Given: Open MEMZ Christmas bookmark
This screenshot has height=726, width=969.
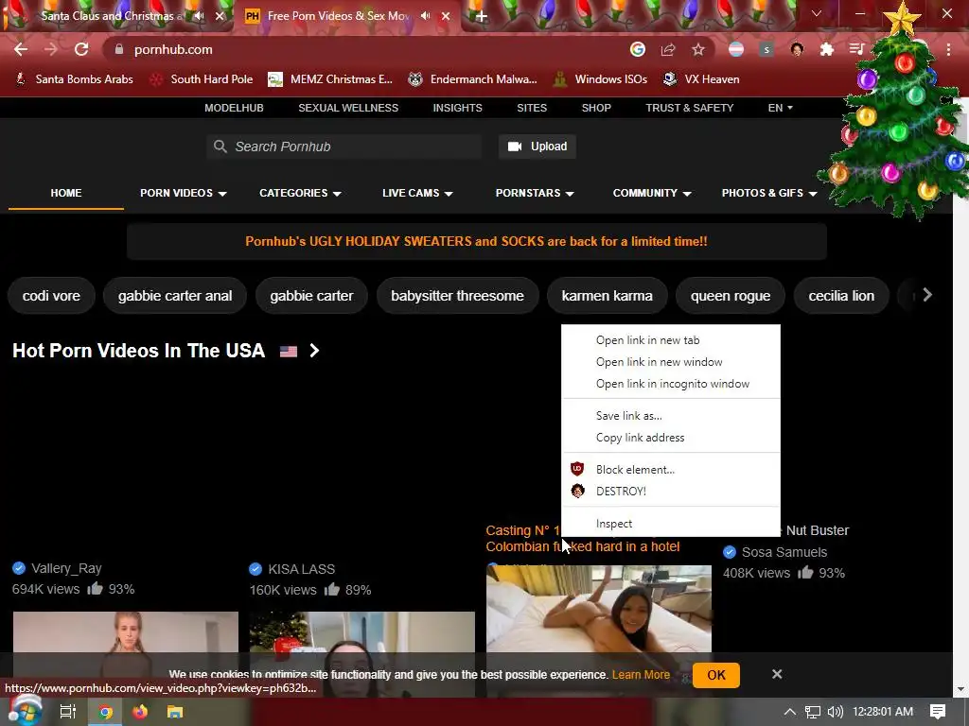Looking at the screenshot, I should pos(330,79).
